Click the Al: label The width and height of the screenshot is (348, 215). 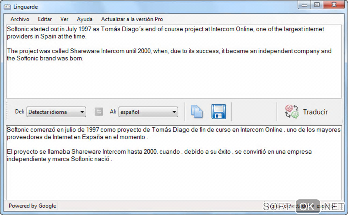113,111
